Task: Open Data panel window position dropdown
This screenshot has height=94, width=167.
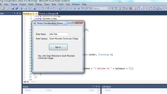Action: tap(15, 13)
